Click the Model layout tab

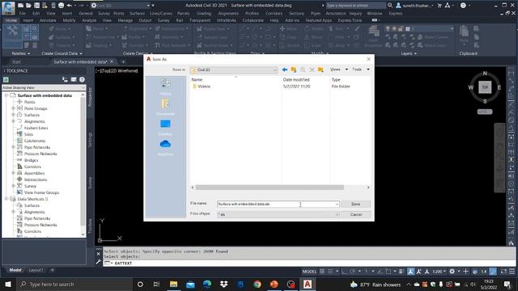click(x=15, y=270)
